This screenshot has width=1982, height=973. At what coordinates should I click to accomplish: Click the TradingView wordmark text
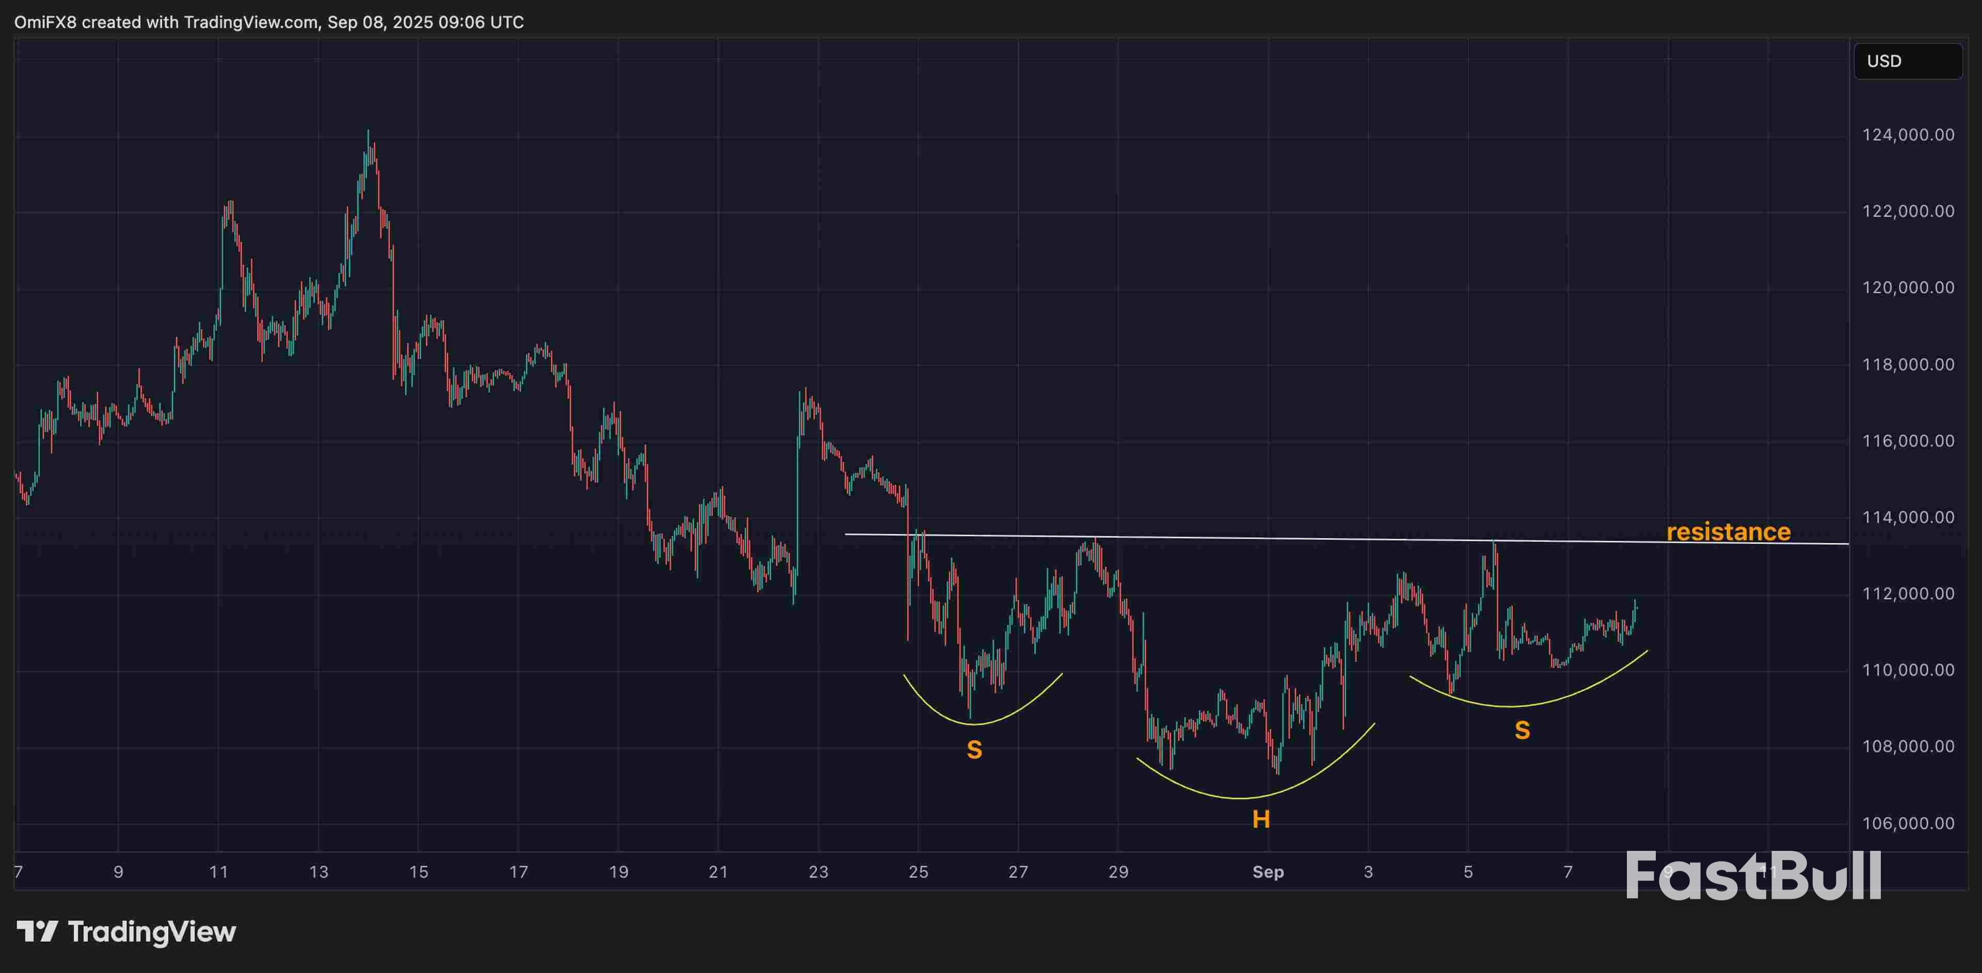pos(152,931)
